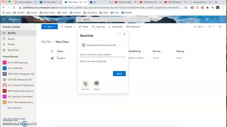The width and height of the screenshot is (227, 127).
Task: Expand the Upload dropdown
Action: pos(74,27)
